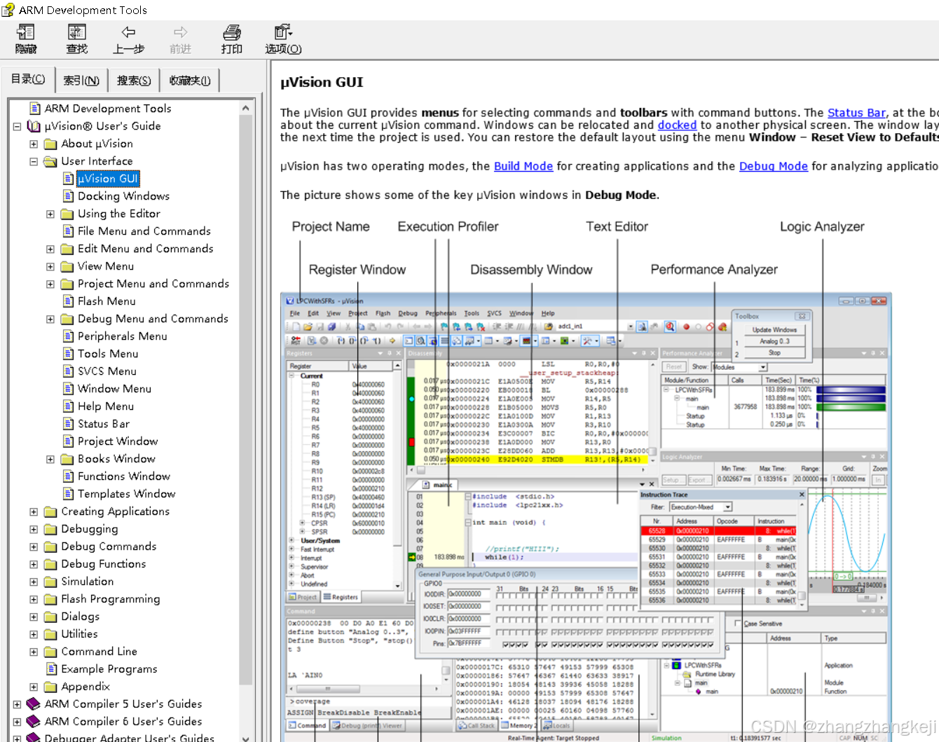Collapse the User Interface tree node
The height and width of the screenshot is (742, 939).
coord(34,161)
